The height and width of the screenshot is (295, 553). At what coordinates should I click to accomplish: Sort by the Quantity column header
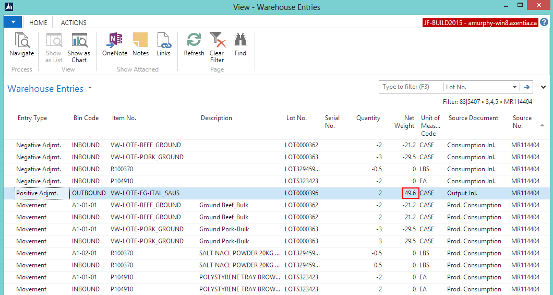tap(368, 118)
